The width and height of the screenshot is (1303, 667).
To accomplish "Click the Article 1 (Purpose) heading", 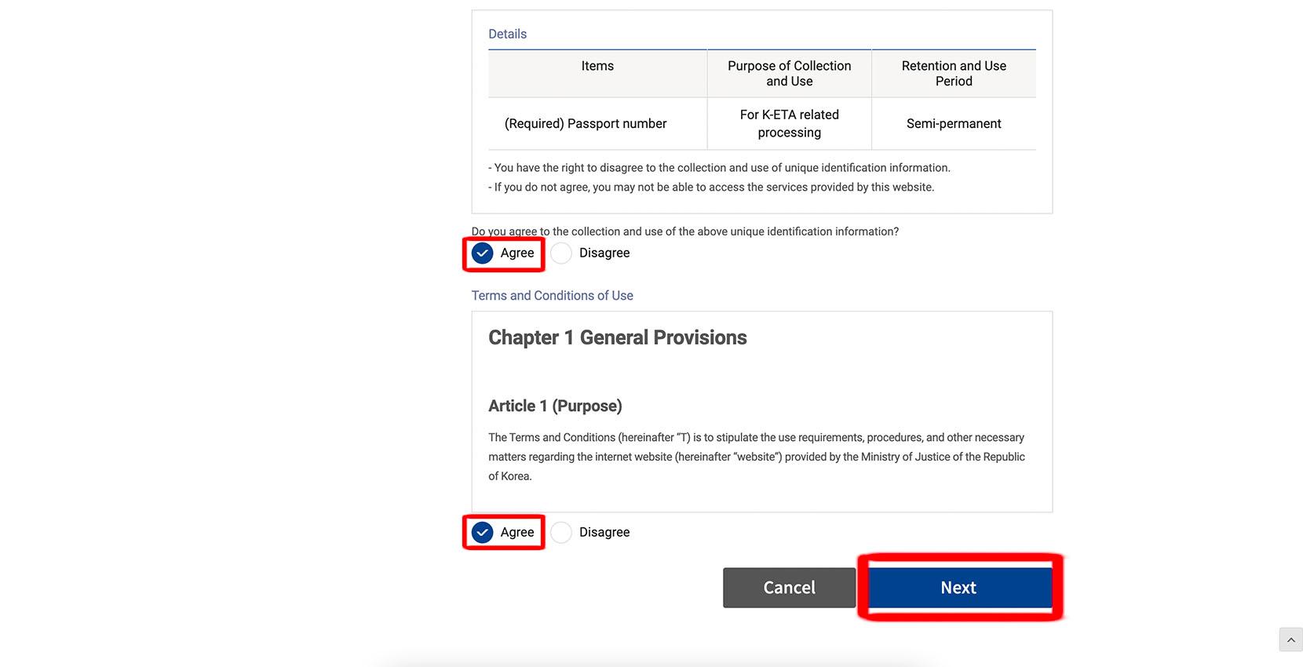I will pos(555,406).
